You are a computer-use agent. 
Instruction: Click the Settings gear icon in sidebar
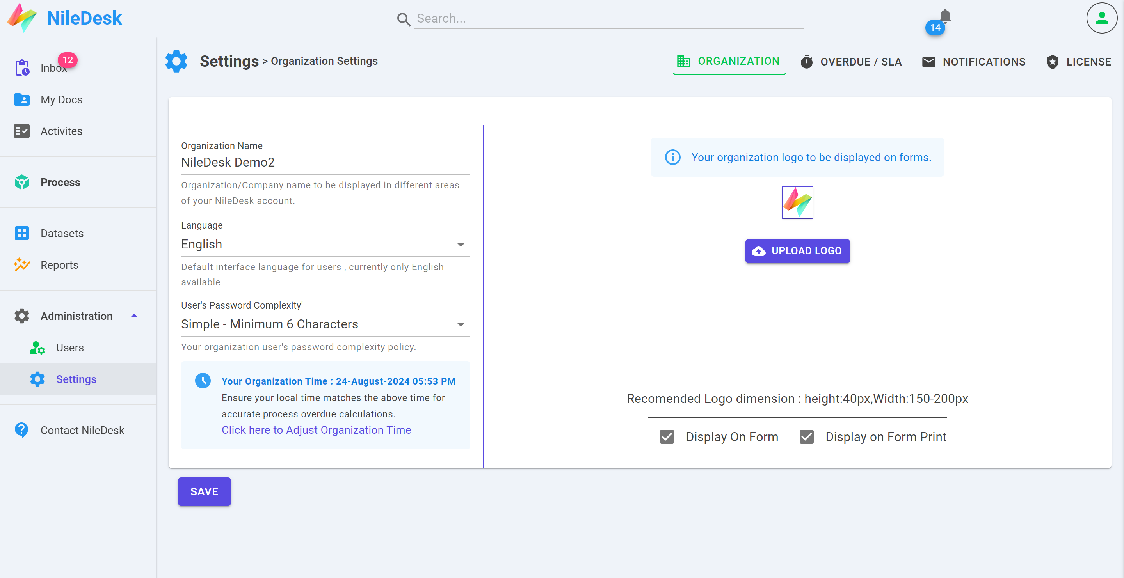37,379
